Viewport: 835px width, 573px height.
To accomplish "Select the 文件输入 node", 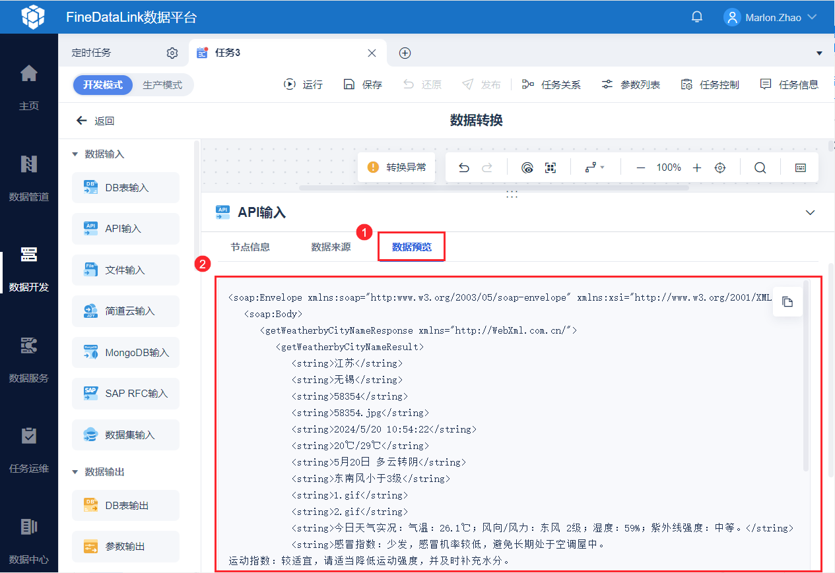I will coord(125,270).
